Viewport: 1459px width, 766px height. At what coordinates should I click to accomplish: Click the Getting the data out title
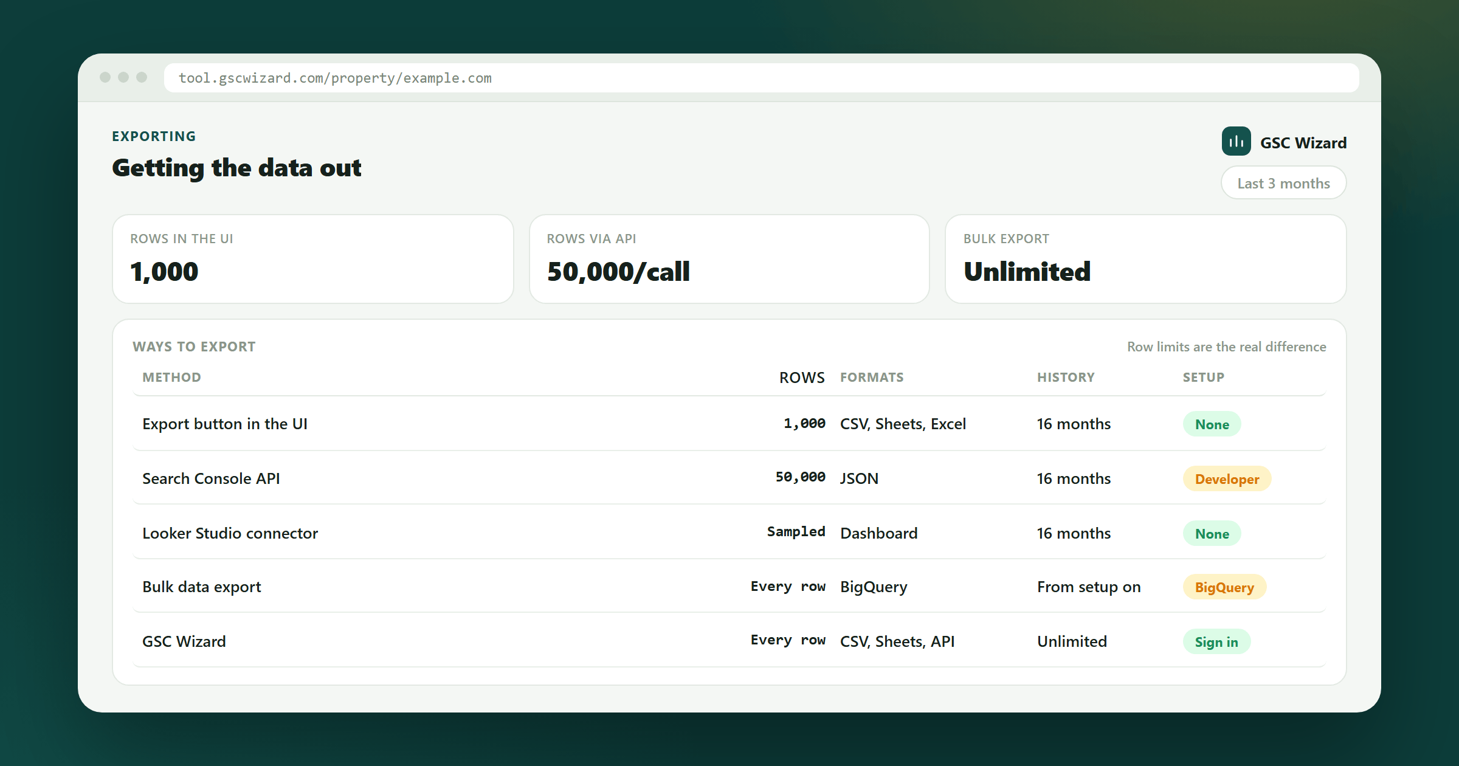236,168
